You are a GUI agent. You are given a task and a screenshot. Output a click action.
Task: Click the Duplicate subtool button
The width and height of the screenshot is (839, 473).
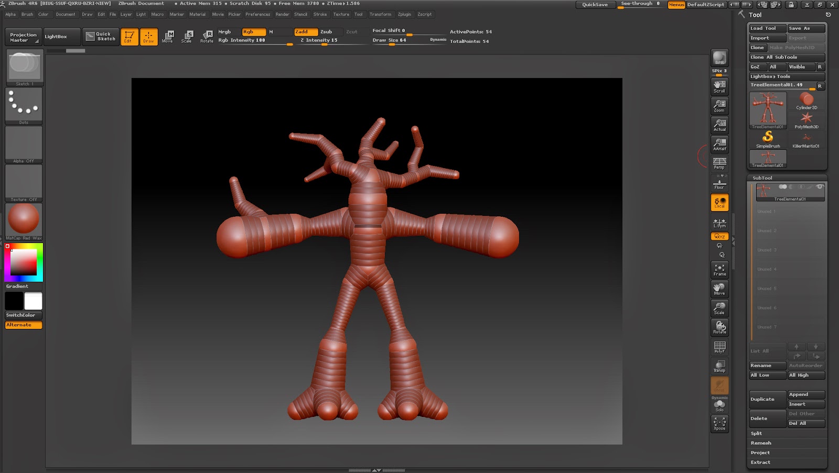[x=762, y=399]
